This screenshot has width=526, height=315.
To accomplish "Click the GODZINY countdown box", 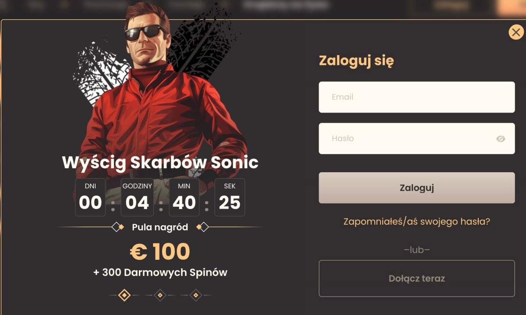I will pos(137,197).
